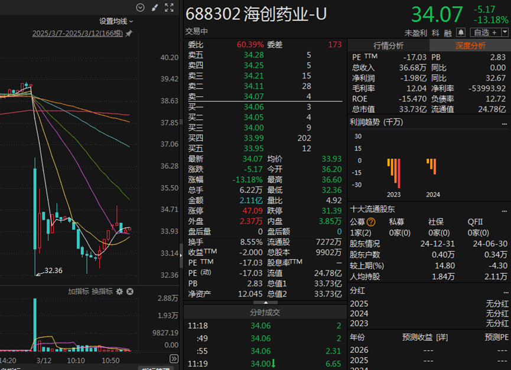This screenshot has width=511, height=370.
Task: Collapse panel with the upward triangle handle
Action: 266,303
